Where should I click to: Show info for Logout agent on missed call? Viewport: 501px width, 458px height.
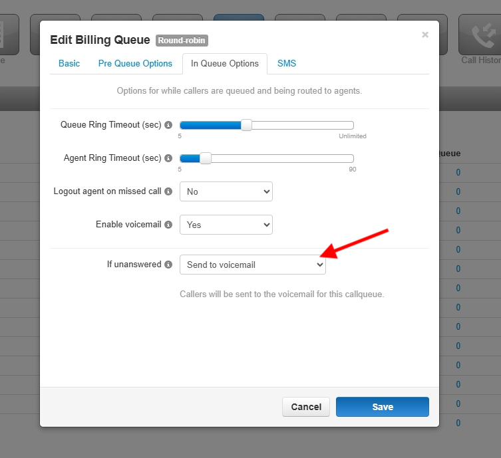[x=168, y=191]
